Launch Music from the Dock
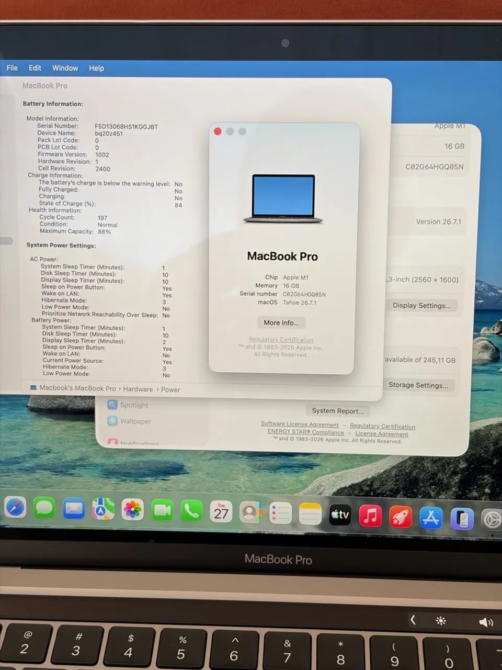The width and height of the screenshot is (502, 670). [x=370, y=516]
